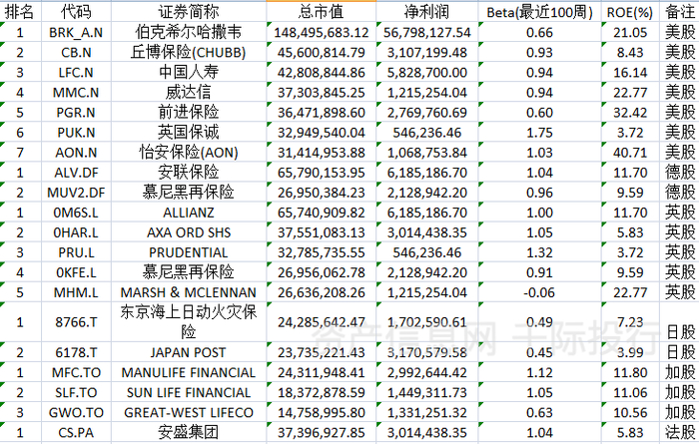Click the AON.N code cell

[76, 153]
